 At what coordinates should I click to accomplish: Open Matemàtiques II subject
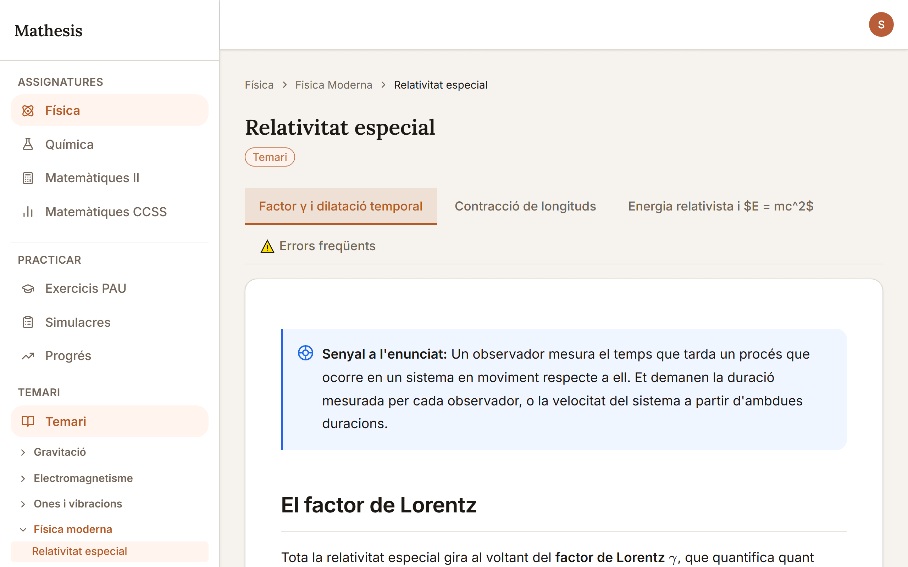[x=110, y=178]
